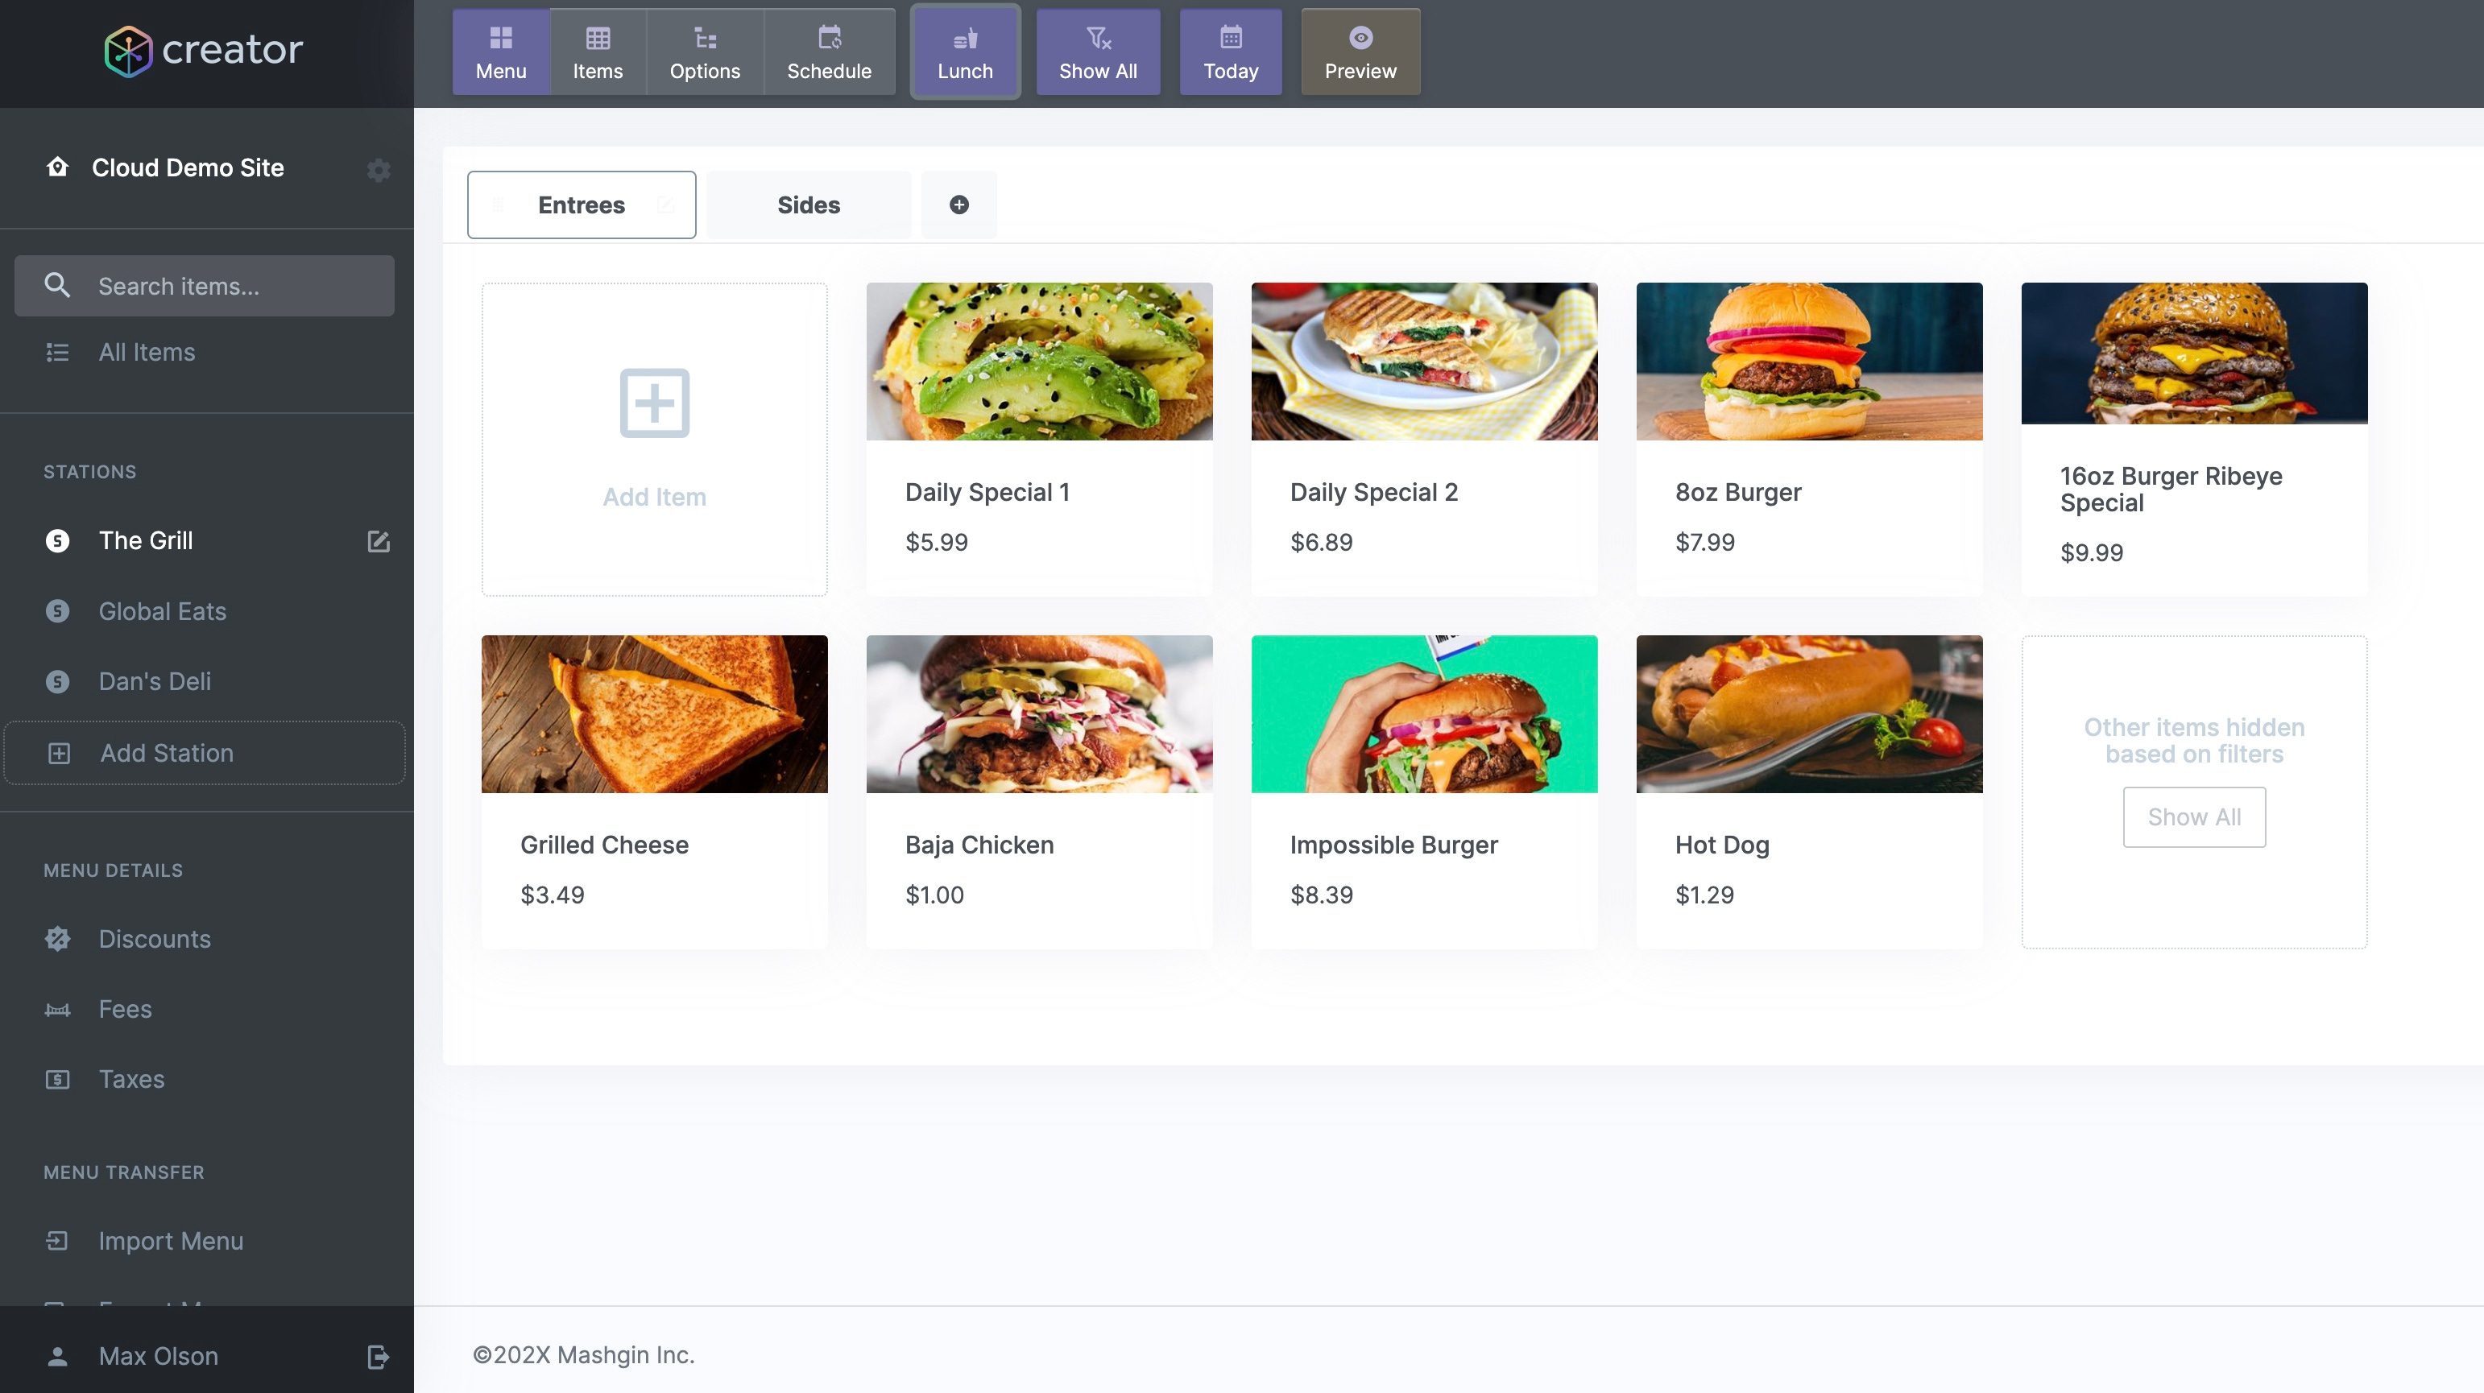Switch to the Items view
This screenshot has height=1393, width=2484.
(597, 52)
